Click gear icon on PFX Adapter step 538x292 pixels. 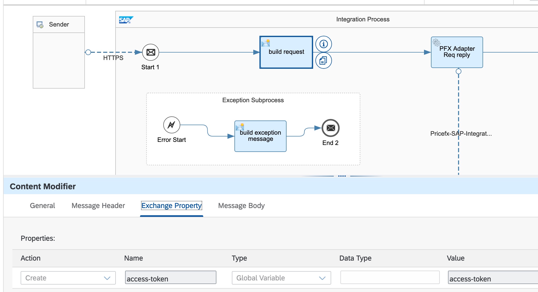click(x=436, y=42)
